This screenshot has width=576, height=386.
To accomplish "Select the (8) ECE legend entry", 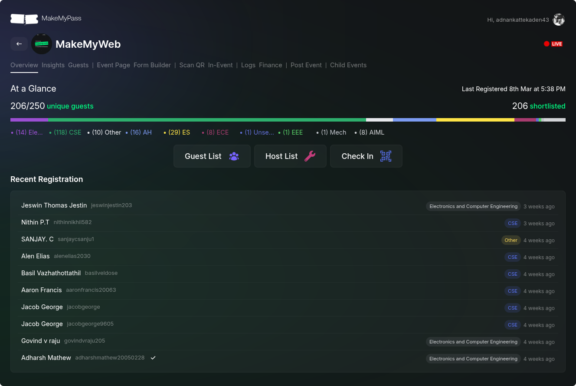I will (215, 132).
